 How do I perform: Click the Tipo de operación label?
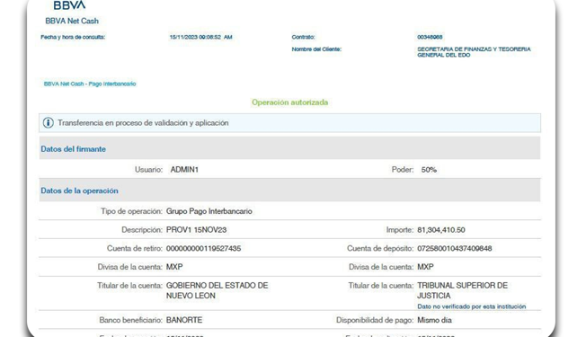(131, 211)
